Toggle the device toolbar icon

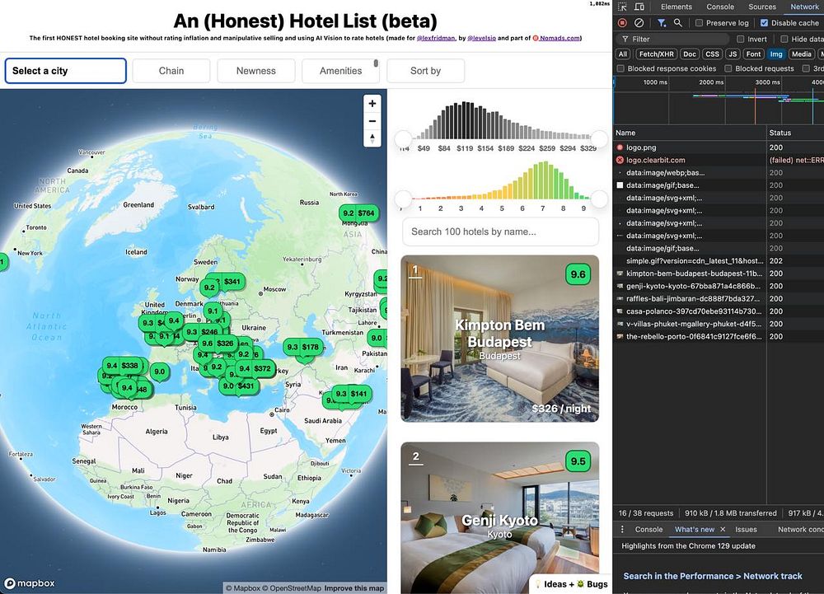(639, 7)
